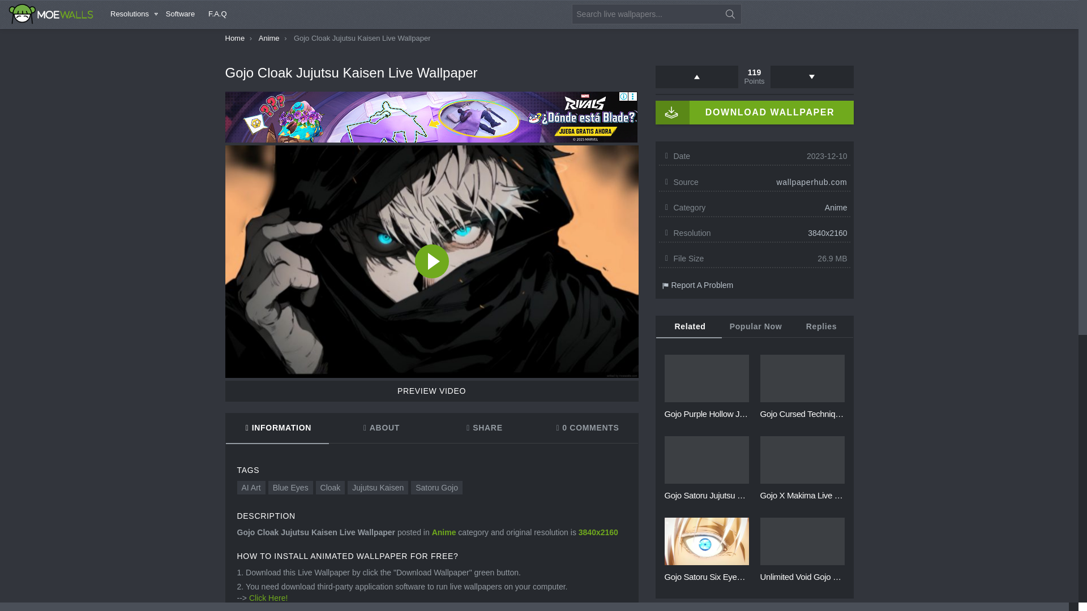Select the Jujutsu Kaisen tag
This screenshot has height=611, width=1087.
pyautogui.click(x=378, y=488)
